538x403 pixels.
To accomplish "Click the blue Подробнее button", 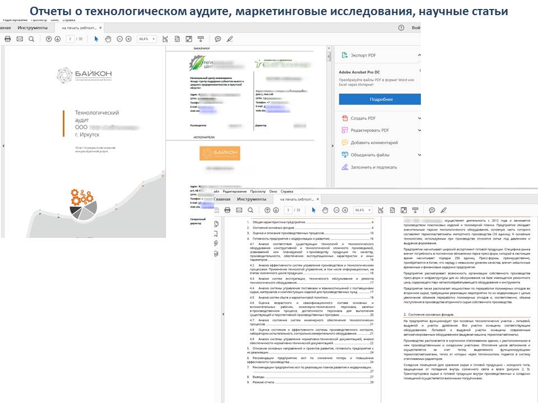I will tap(380, 99).
